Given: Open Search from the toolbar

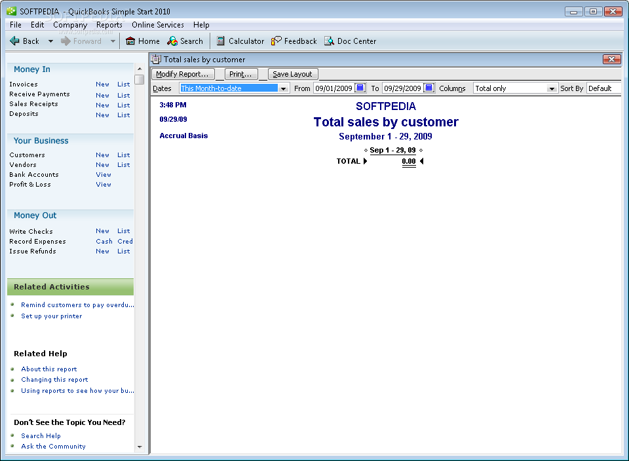Looking at the screenshot, I should pyautogui.click(x=185, y=41).
